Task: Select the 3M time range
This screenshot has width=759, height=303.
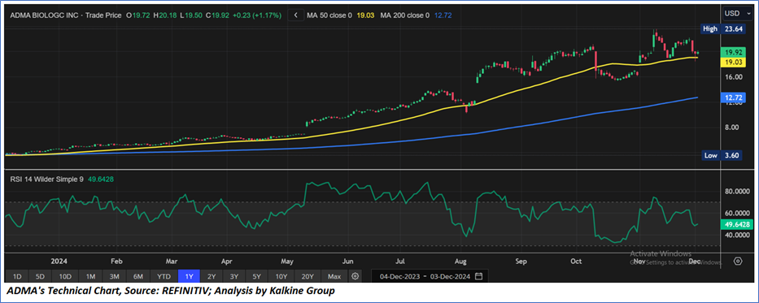Action: pos(115,276)
